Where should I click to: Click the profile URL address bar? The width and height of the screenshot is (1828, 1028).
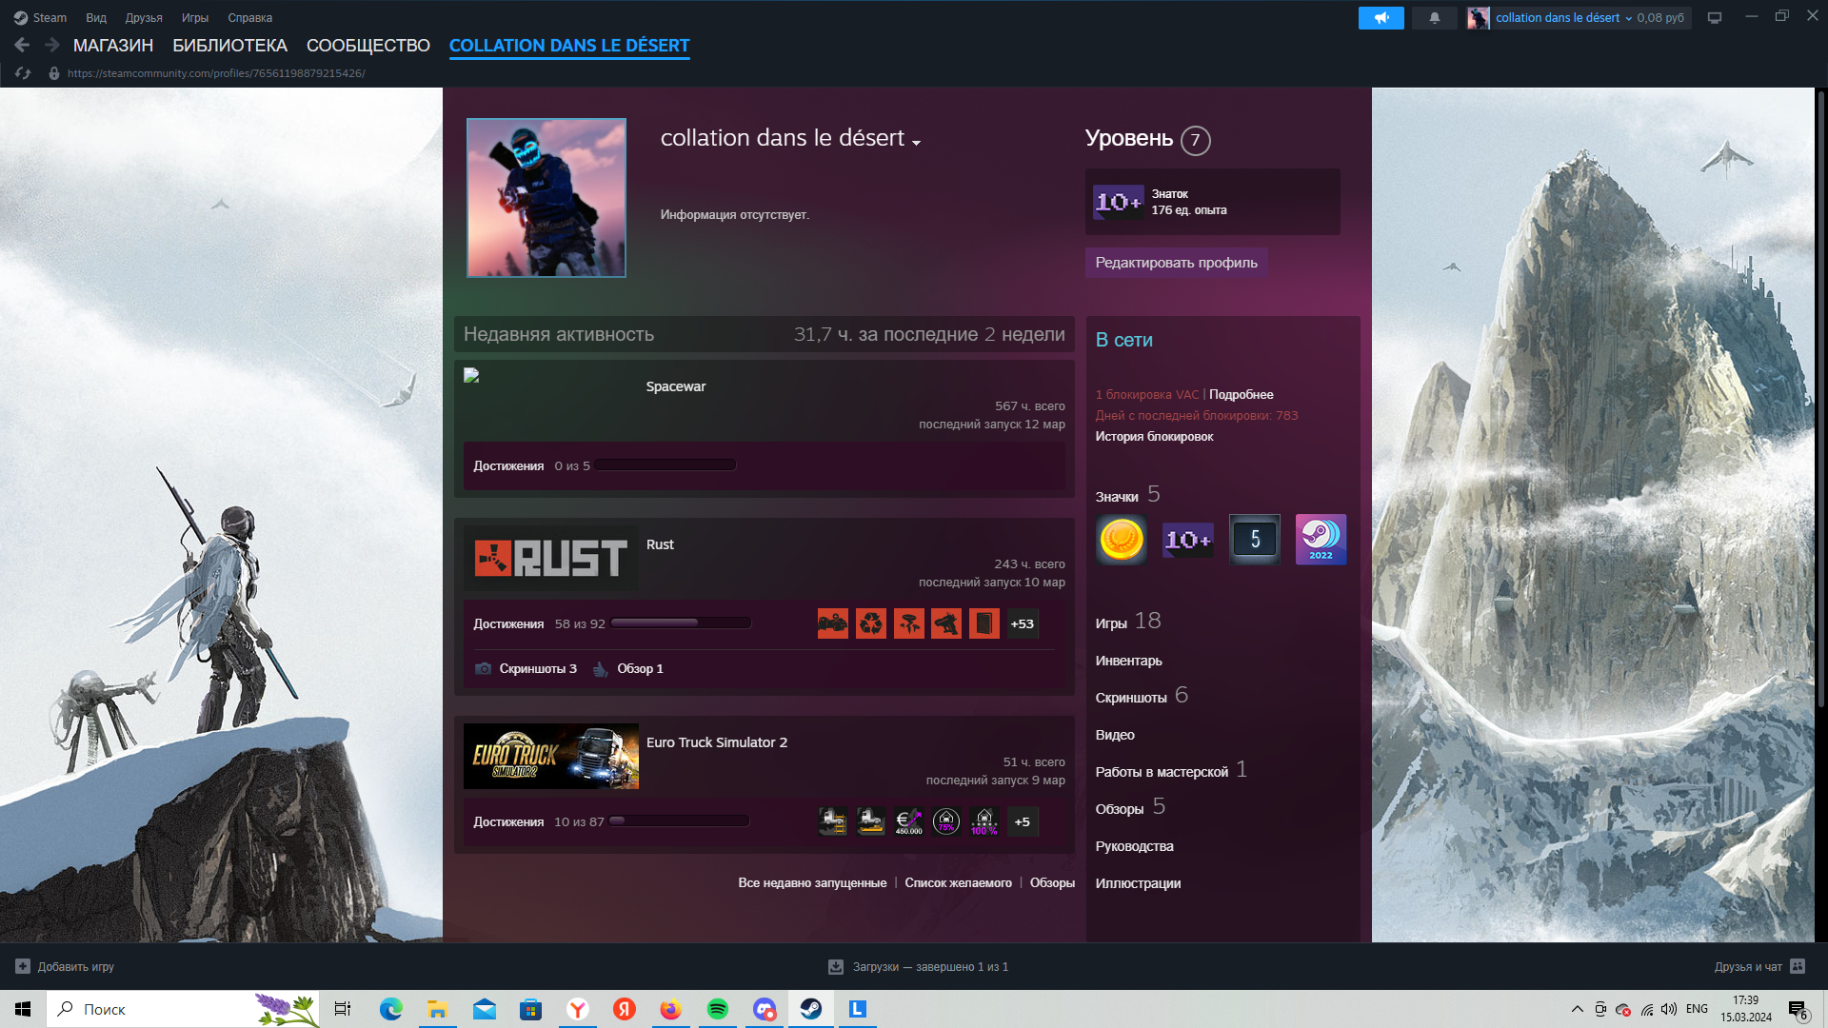pyautogui.click(x=216, y=73)
